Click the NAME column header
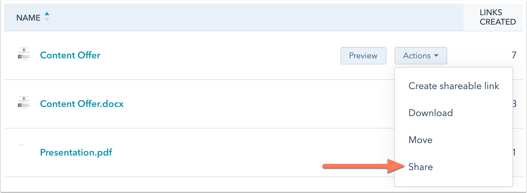 click(x=28, y=18)
